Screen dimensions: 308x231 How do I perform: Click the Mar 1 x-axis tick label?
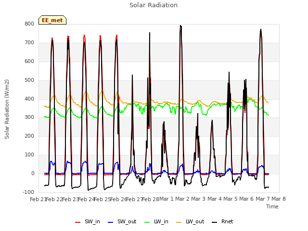(x=167, y=199)
